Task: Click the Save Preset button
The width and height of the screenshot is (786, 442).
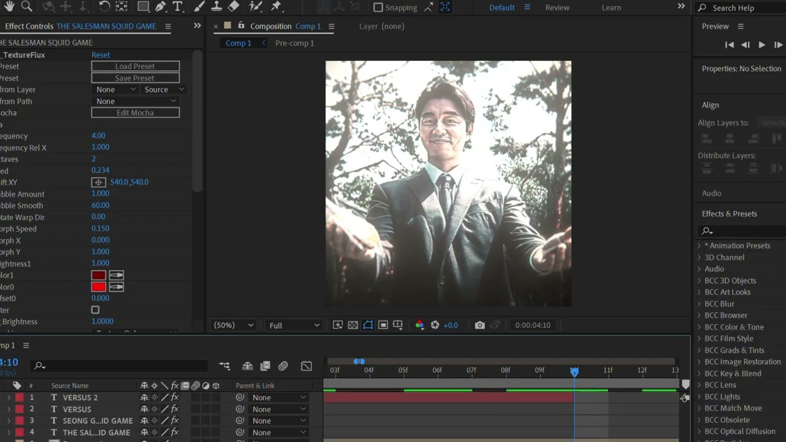Action: tap(135, 78)
